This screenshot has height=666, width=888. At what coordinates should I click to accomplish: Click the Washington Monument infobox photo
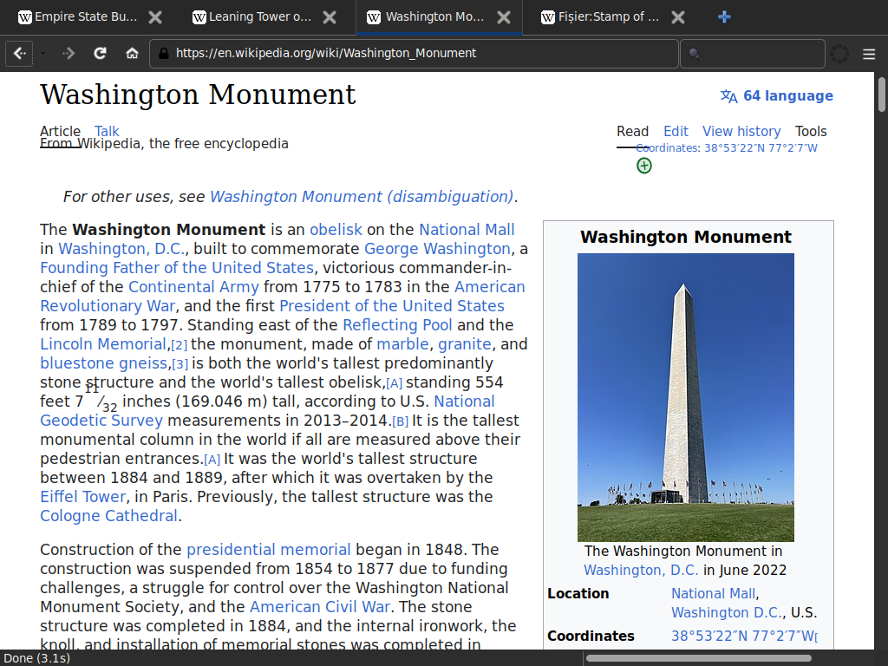click(685, 397)
